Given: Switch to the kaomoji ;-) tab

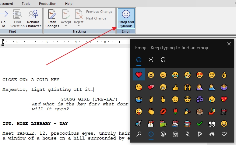Looking at the screenshot, I should pos(151,60).
